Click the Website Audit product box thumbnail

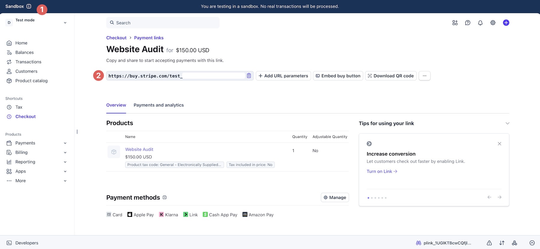tap(114, 152)
